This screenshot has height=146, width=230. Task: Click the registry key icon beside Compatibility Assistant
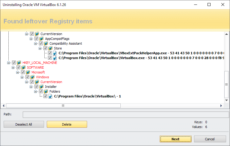click(46, 43)
